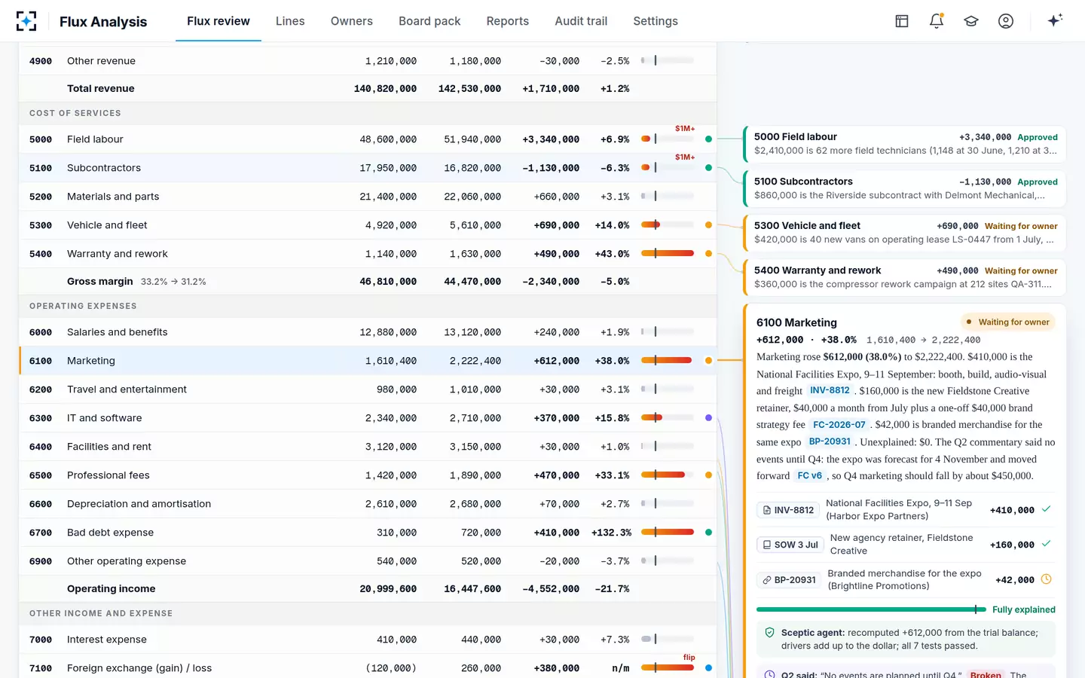Switch to the Lines tab
Viewport: 1085px width, 678px height.
(290, 21)
